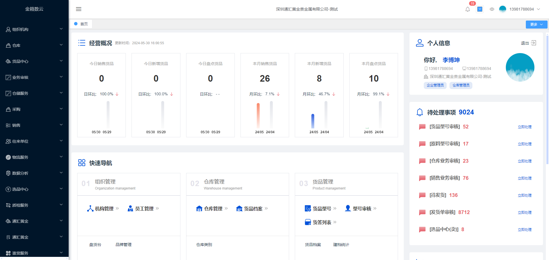
Task: Click the 仓库管理员 role tag
Action: click(x=461, y=85)
